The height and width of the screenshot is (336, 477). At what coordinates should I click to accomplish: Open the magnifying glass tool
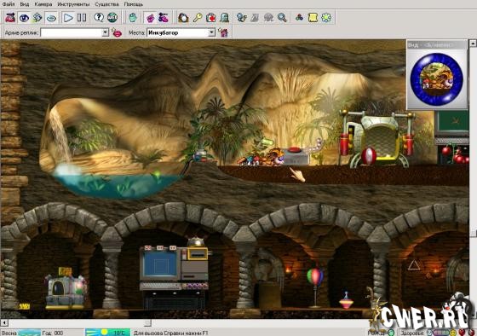[x=282, y=18]
